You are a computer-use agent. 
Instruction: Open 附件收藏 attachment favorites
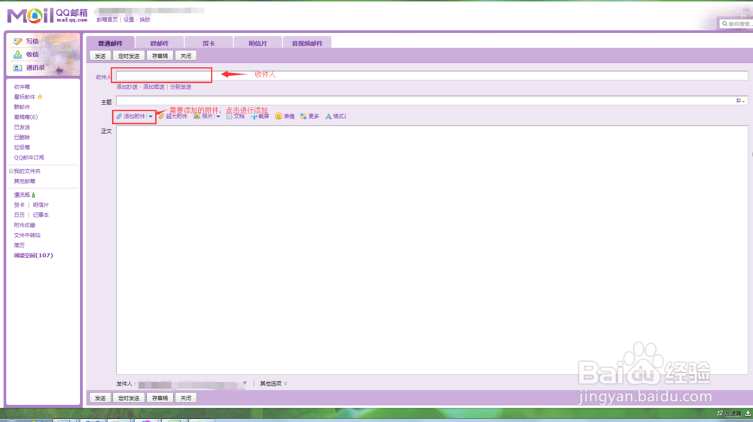point(25,225)
